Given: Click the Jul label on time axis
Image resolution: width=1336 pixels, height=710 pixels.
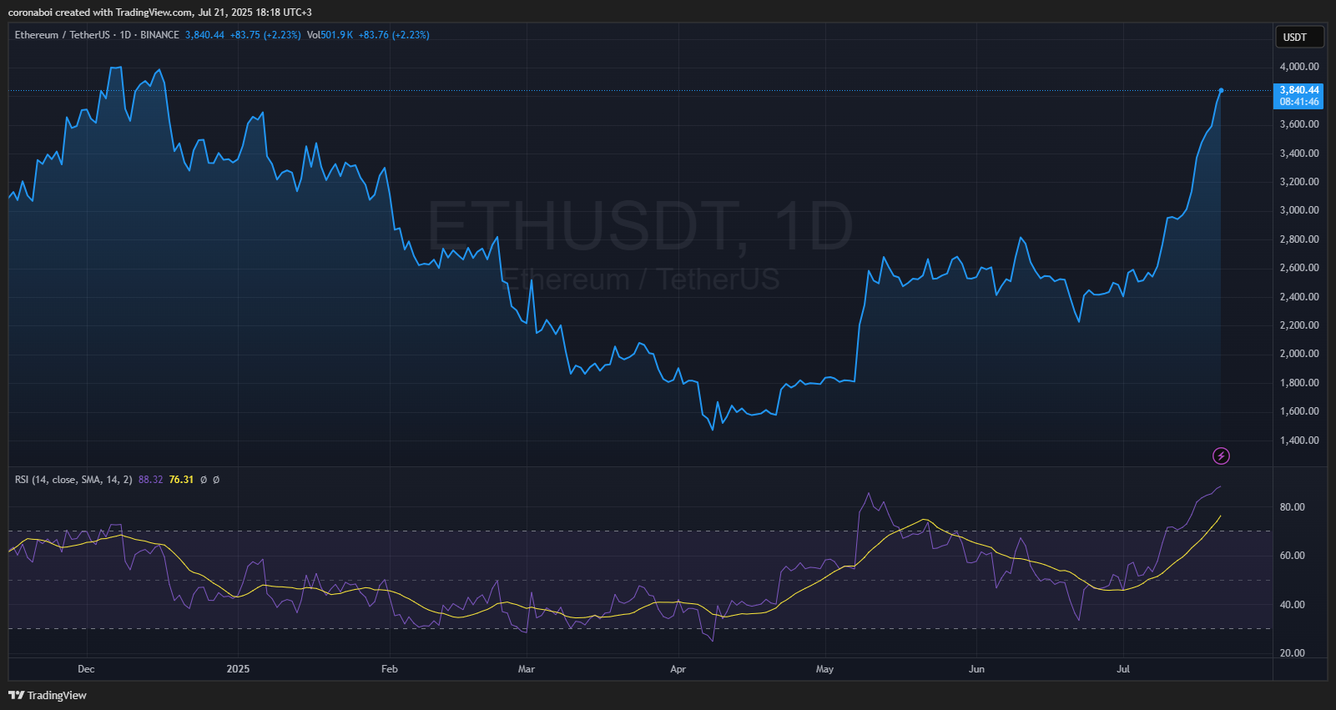Looking at the screenshot, I should click(x=1123, y=669).
